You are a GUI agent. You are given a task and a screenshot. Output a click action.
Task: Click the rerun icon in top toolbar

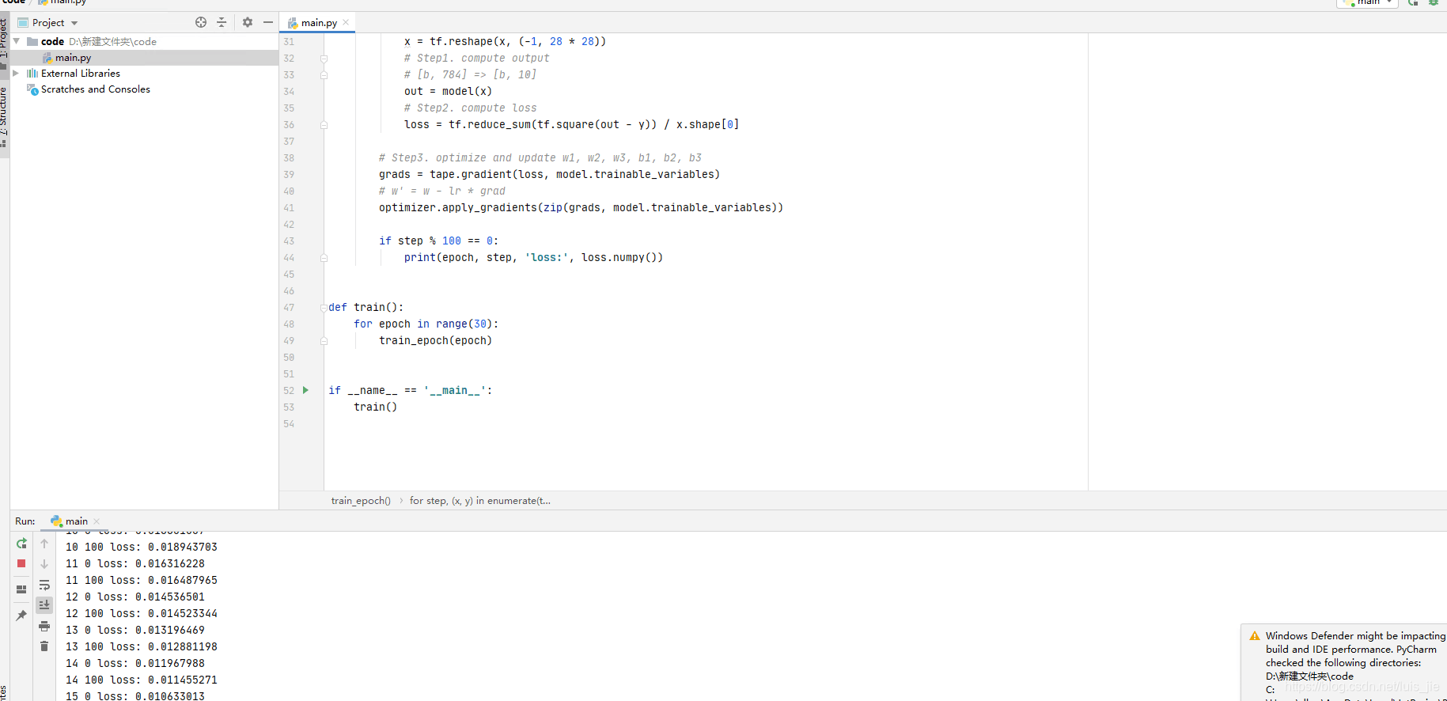coord(1413,3)
